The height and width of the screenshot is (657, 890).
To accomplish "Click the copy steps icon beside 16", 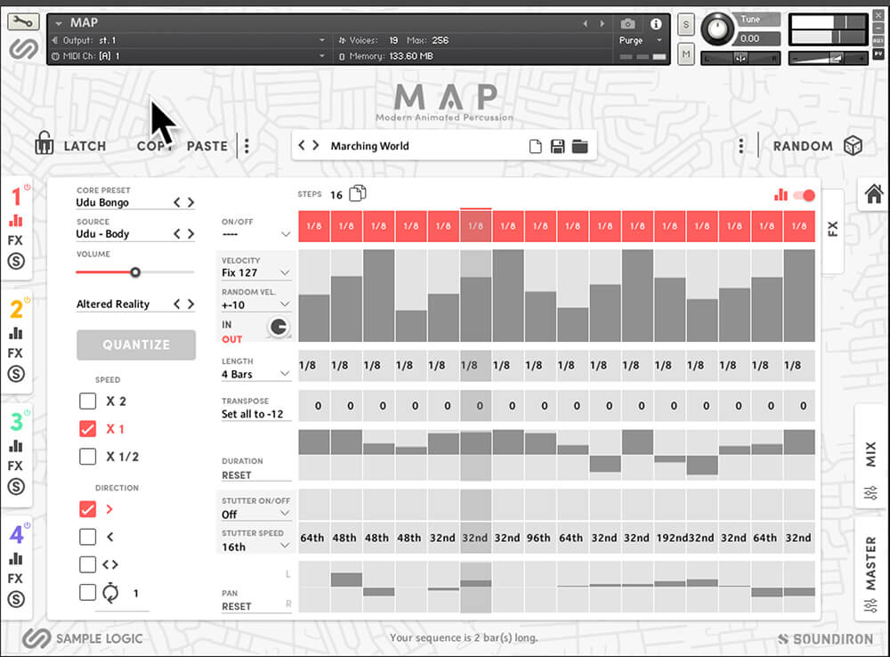I will click(358, 194).
